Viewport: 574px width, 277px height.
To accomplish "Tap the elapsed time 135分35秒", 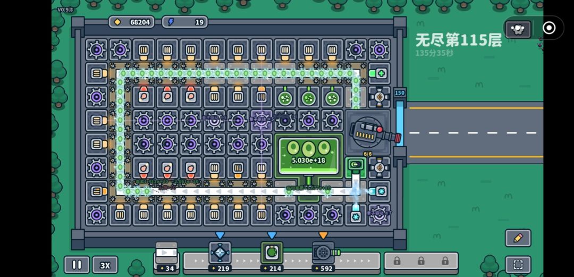I will 434,53.
